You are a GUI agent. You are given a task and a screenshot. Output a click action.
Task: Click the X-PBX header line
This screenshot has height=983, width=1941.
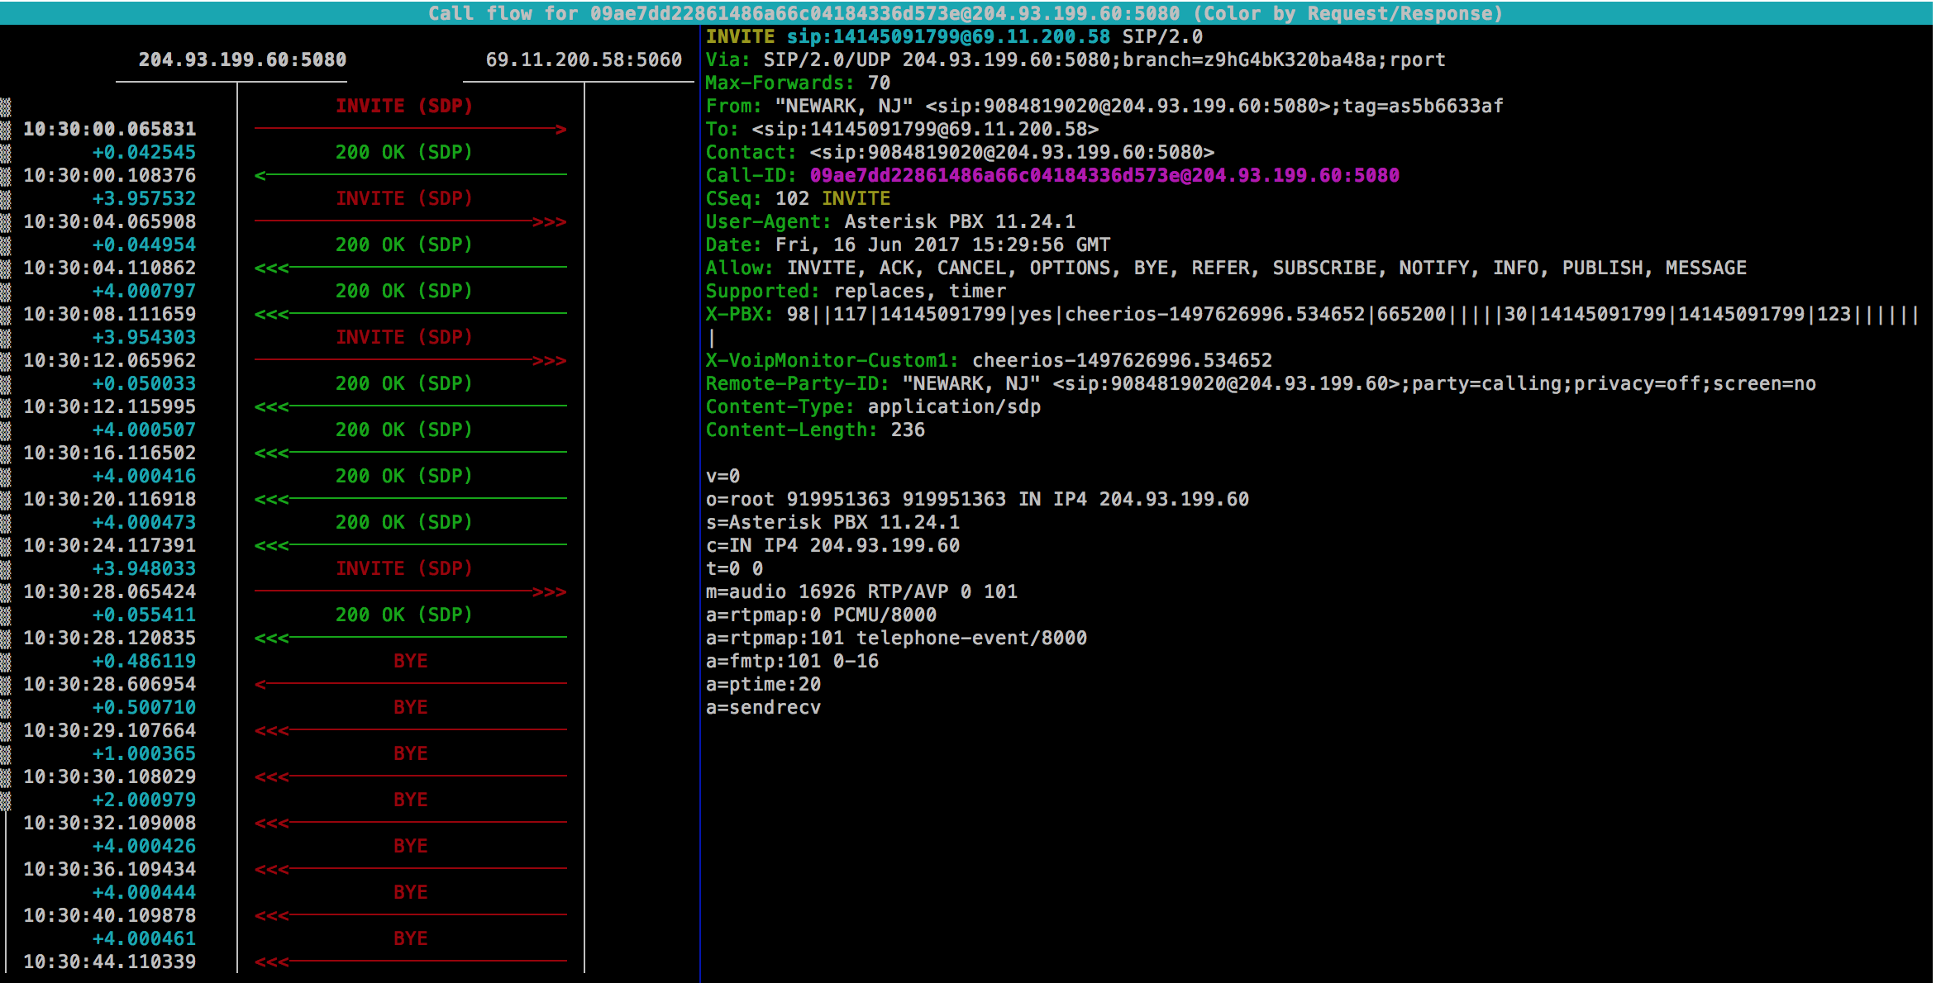pyautogui.click(x=1313, y=325)
